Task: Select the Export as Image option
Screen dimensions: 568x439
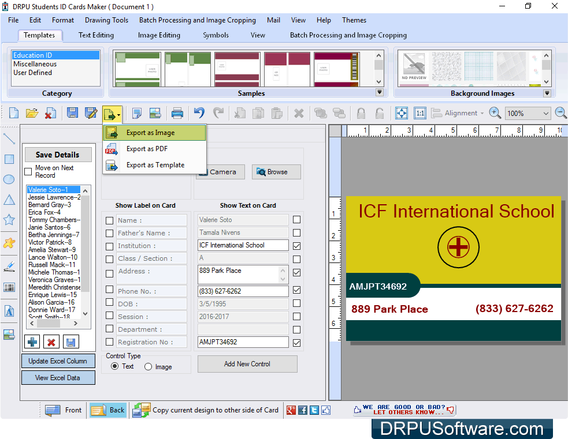Action: click(x=150, y=132)
